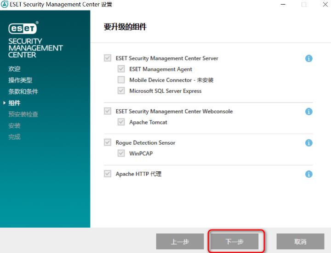This screenshot has width=331, height=253.
Task: Enable Mobile Device Connector checkbox
Action: 121,80
